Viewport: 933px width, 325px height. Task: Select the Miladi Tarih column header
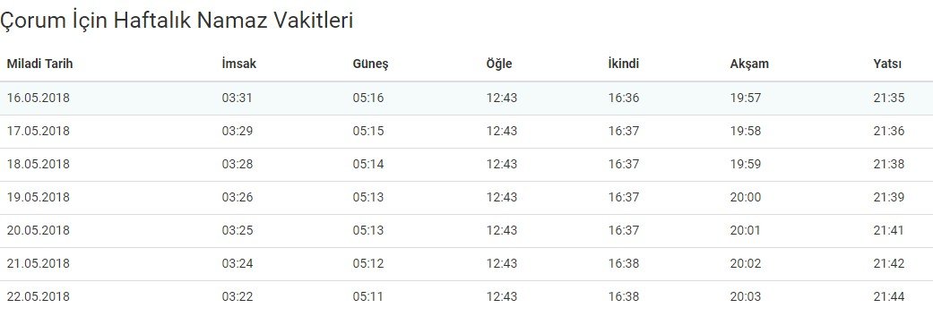[39, 64]
